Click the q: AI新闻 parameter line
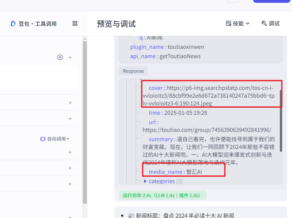The height and width of the screenshot is (218, 292). tap(151, 38)
